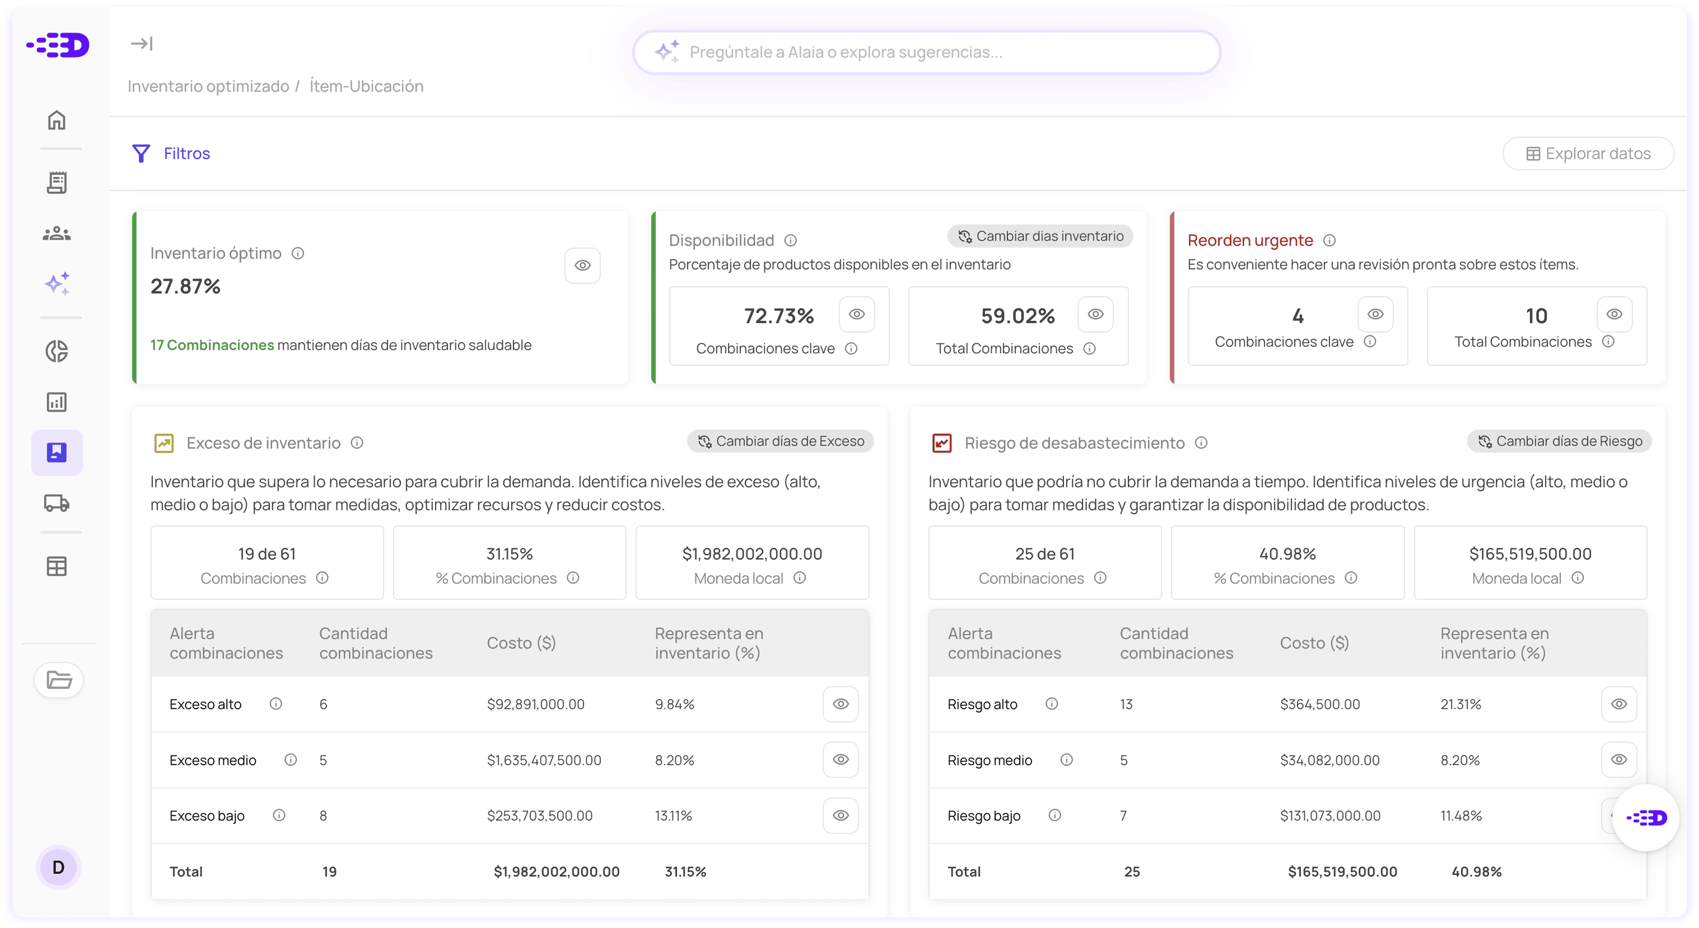Click the 27.87% Inventario óptimo value

click(185, 286)
